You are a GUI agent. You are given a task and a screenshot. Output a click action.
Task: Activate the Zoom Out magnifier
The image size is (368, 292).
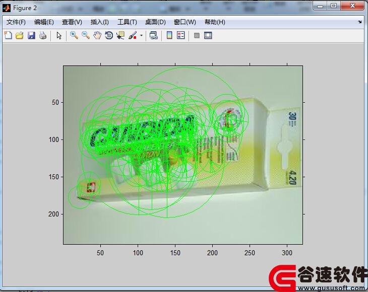click(86, 35)
